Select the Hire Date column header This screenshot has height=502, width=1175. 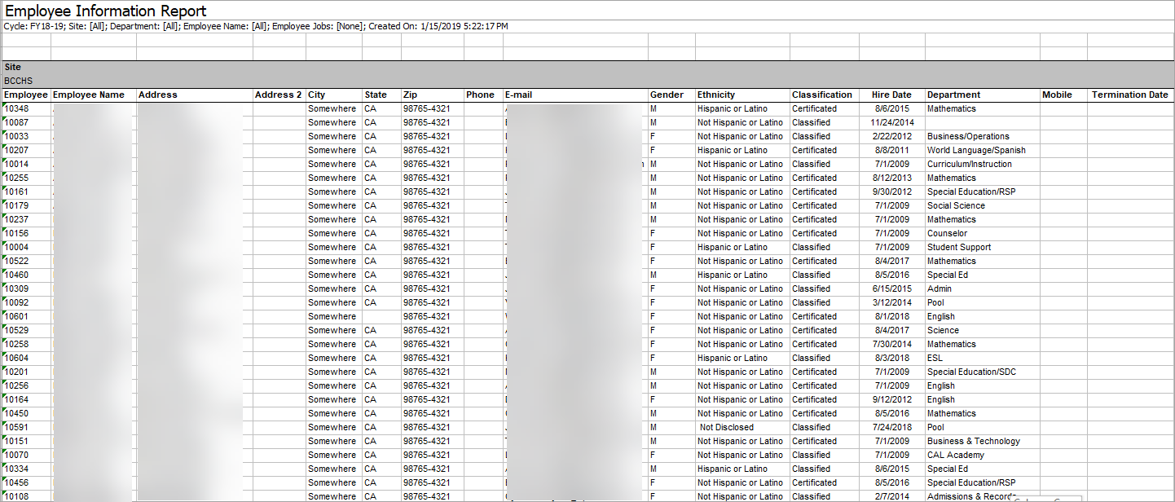(891, 95)
